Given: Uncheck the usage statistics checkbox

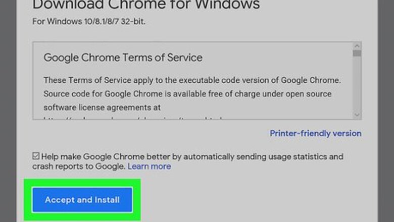Looking at the screenshot, I should click(x=36, y=156).
